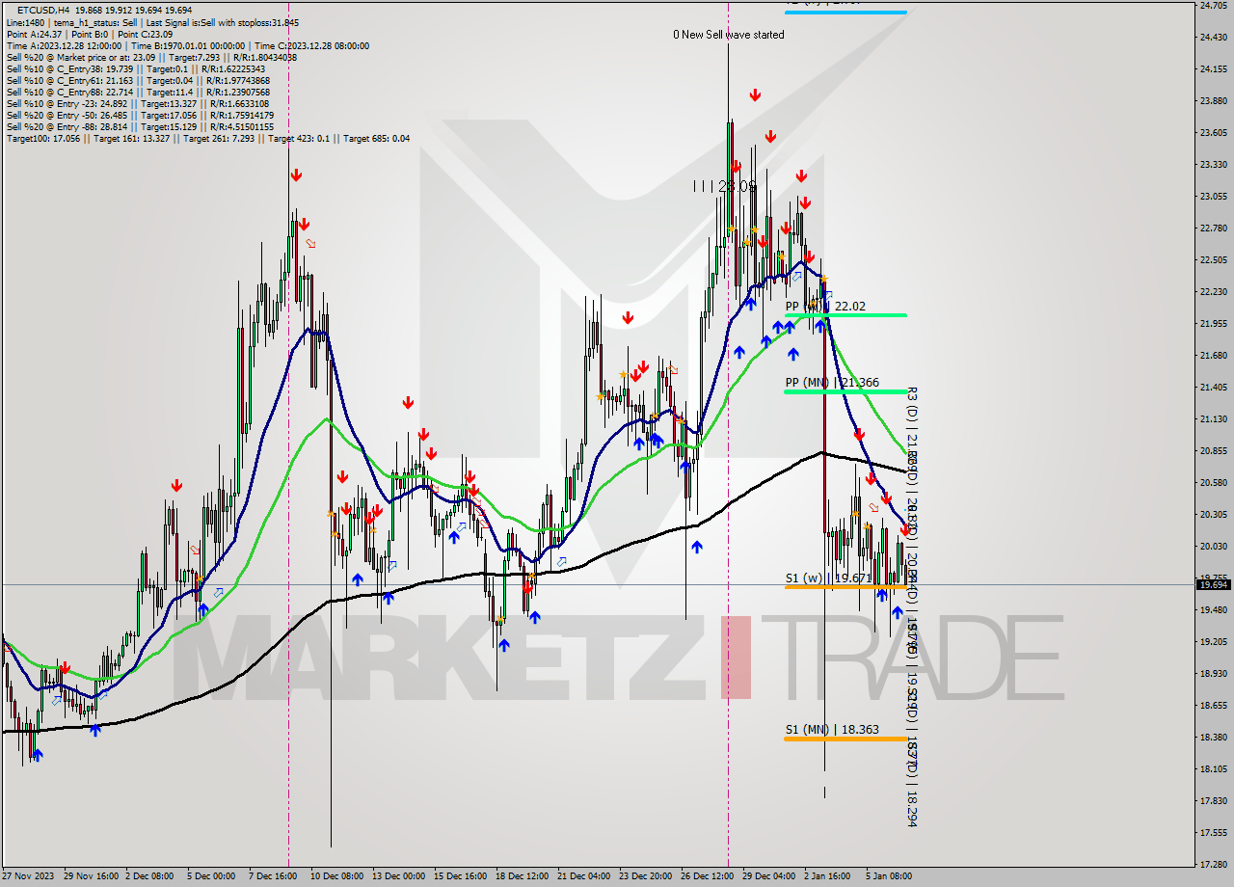Click the 'S1 (MN) | 18.363' support label

(832, 730)
